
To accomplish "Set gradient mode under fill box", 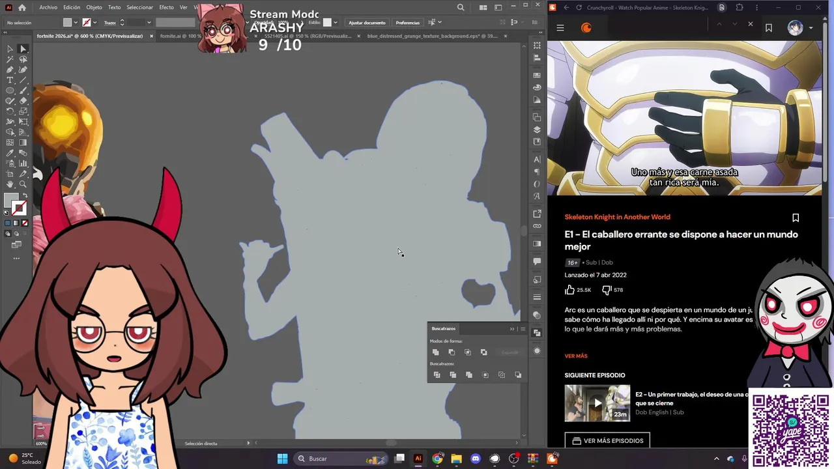I will 16,223.
